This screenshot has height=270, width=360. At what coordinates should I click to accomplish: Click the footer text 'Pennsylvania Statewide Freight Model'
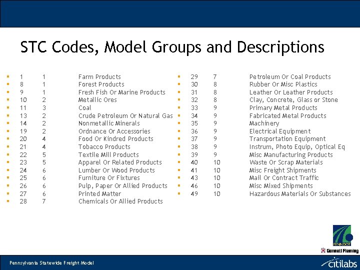51,263
